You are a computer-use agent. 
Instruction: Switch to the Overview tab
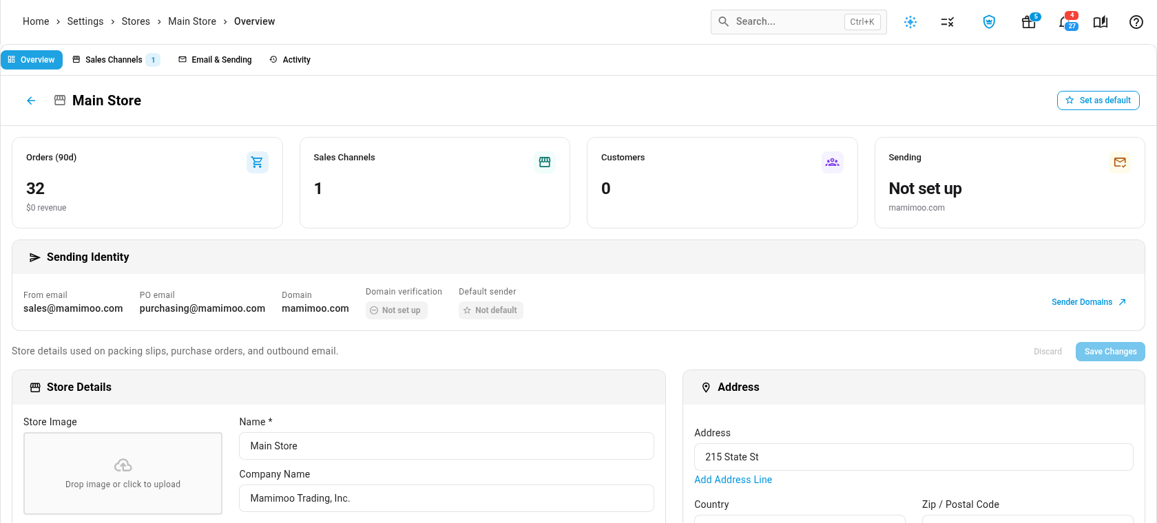tap(32, 60)
